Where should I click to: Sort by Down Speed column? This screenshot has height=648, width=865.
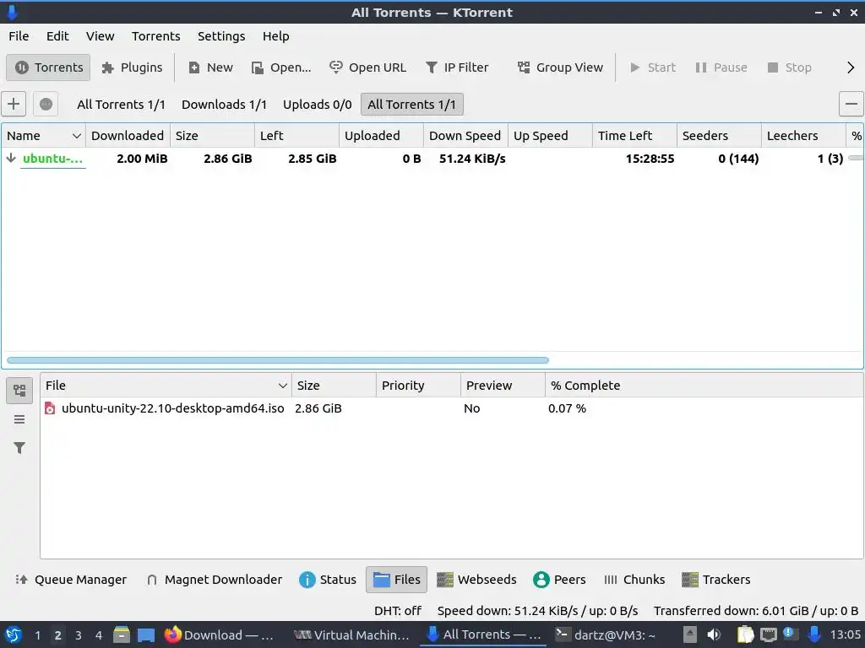point(465,136)
